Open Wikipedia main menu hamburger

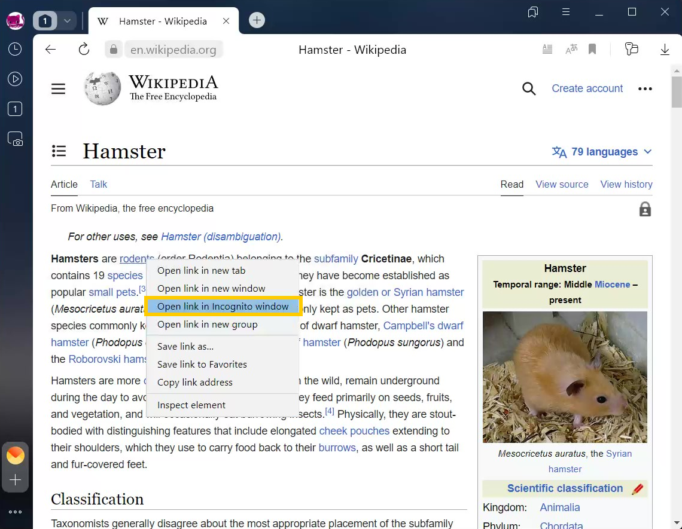58,88
